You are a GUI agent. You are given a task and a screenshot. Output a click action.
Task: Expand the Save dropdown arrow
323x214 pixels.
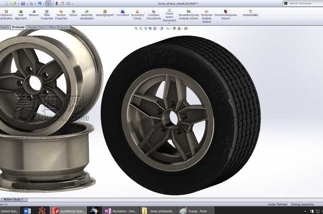pyautogui.click(x=27, y=4)
